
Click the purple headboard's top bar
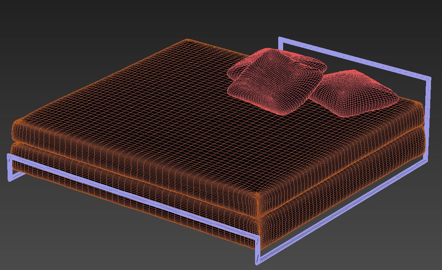tap(353, 59)
